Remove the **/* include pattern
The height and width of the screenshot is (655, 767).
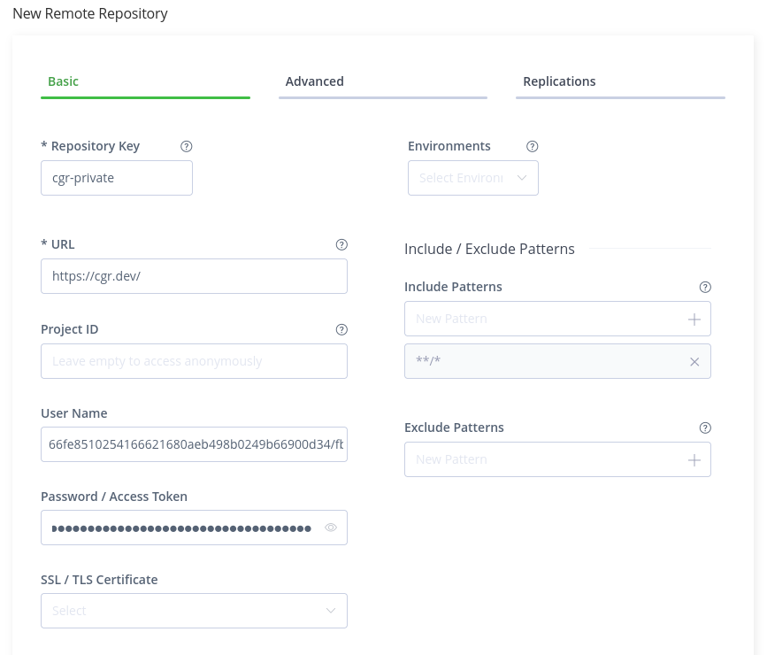point(694,361)
